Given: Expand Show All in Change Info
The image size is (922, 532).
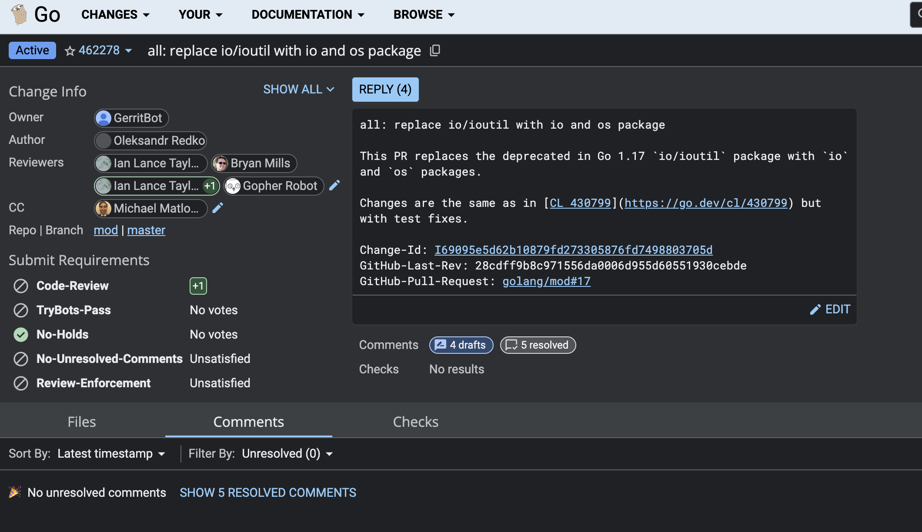Looking at the screenshot, I should point(298,90).
